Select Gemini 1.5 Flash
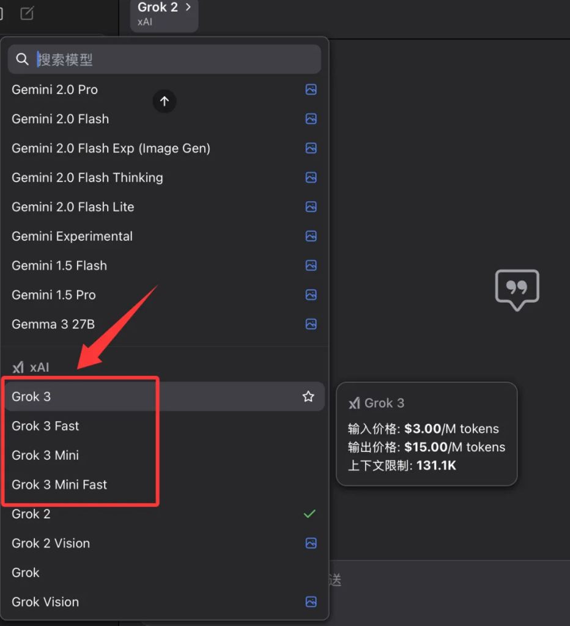 (164, 265)
